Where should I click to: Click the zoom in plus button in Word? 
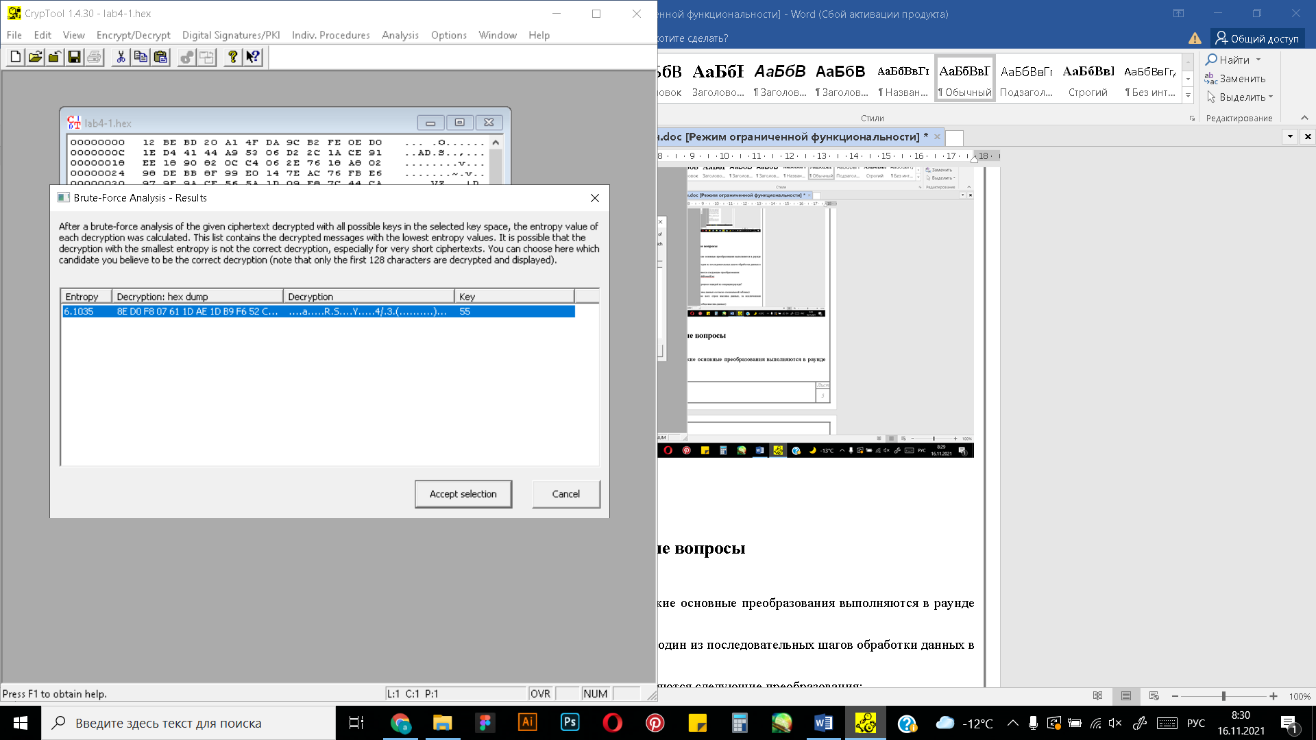tap(1273, 696)
